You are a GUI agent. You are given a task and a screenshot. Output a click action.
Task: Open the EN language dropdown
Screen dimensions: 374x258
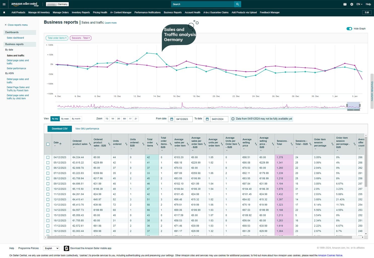point(359,4)
